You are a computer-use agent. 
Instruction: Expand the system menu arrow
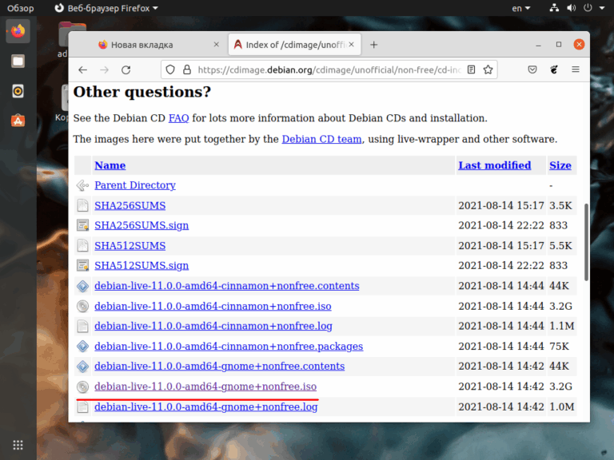[x=602, y=8]
